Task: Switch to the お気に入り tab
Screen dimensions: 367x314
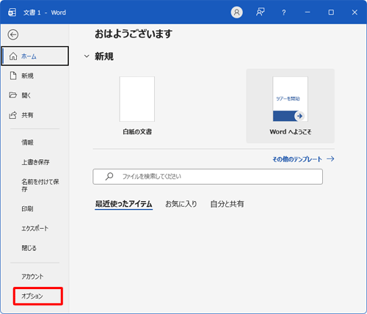Action: pos(181,204)
